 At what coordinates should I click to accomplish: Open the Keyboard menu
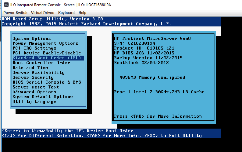pos(66,13)
